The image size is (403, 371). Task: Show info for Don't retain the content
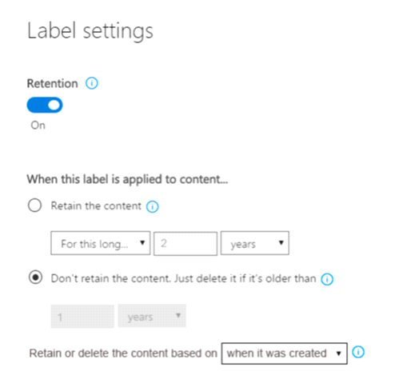coord(327,279)
